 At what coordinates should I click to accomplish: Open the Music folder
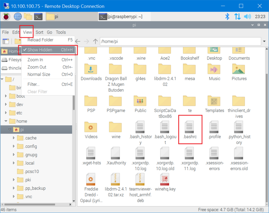tap(214, 69)
